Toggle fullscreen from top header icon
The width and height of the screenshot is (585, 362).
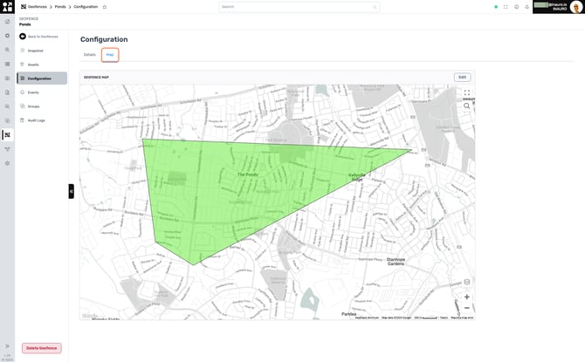coord(506,7)
